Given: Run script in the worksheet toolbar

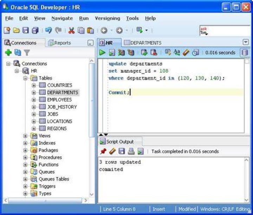Looking at the screenshot, I should point(112,53).
